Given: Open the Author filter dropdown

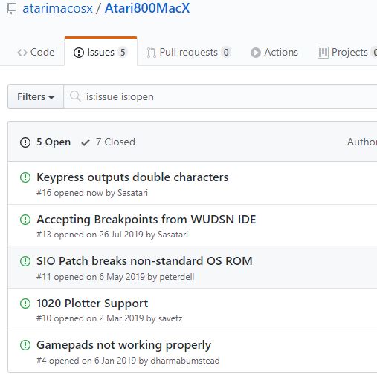Looking at the screenshot, I should [362, 142].
